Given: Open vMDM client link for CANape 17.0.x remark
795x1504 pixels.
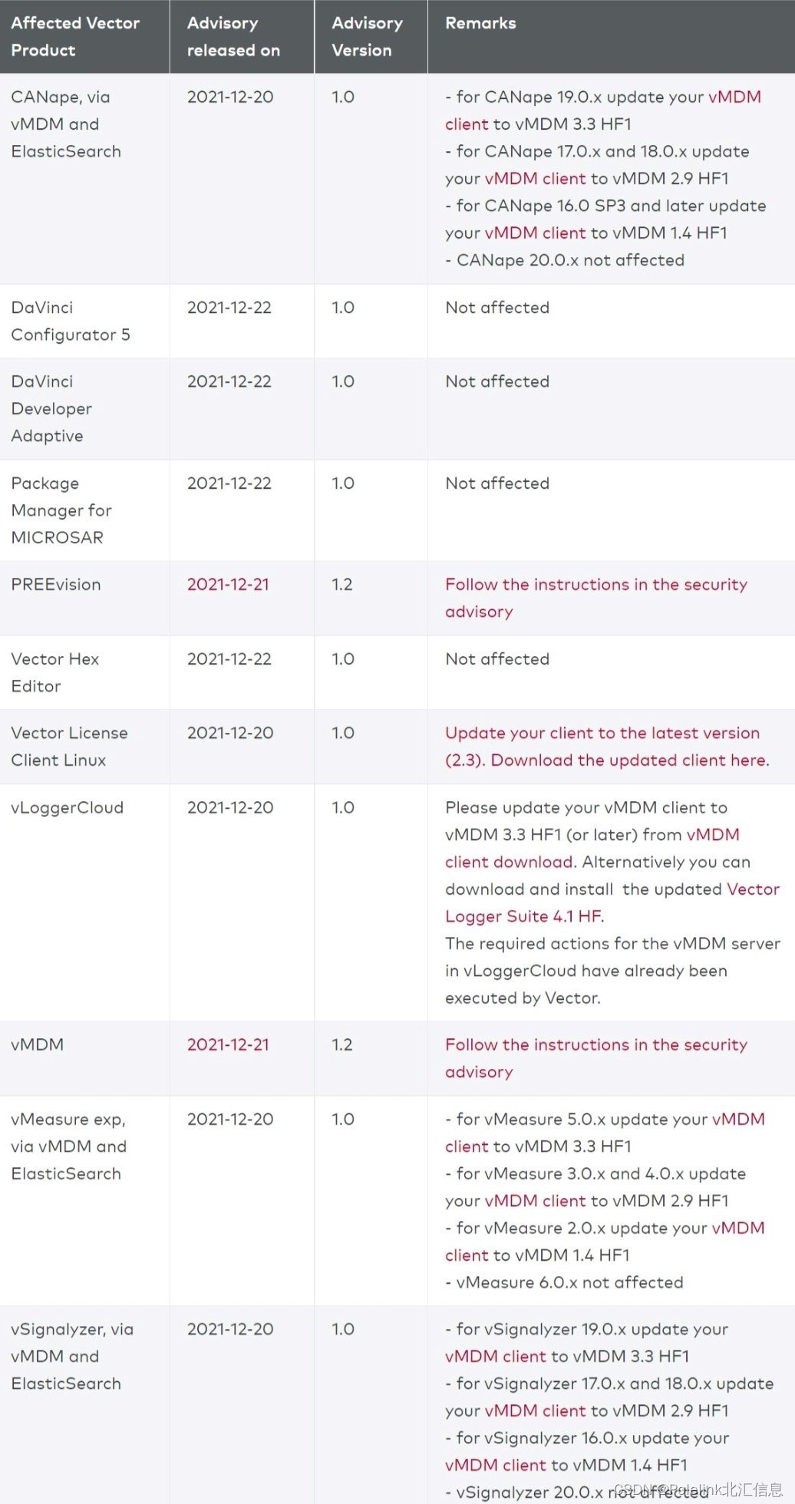Looking at the screenshot, I should (536, 179).
